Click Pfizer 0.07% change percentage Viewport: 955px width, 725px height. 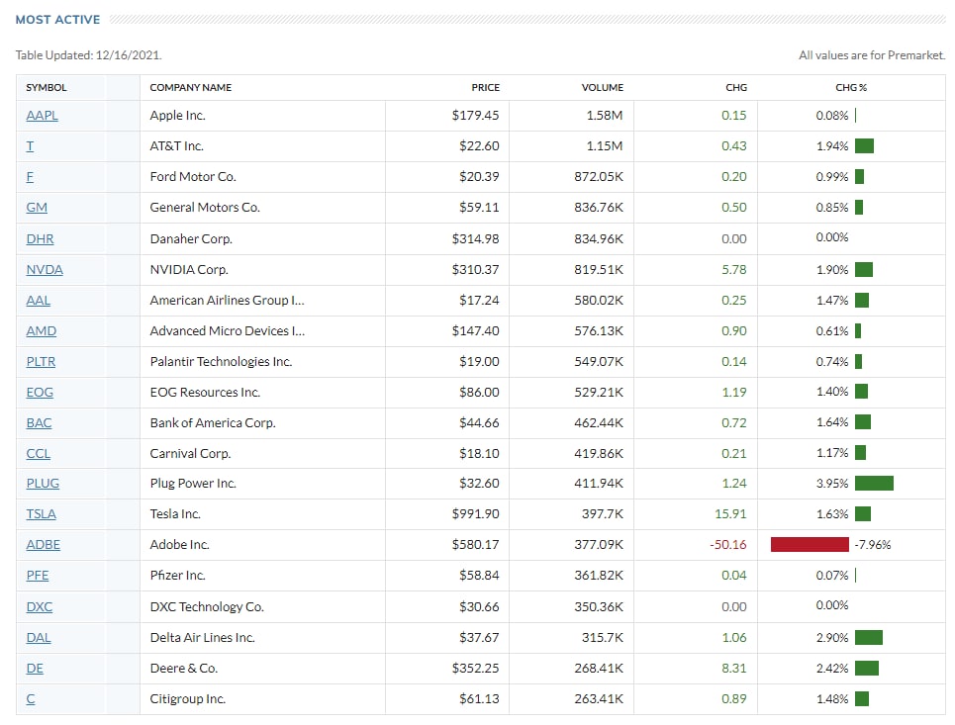tap(832, 576)
